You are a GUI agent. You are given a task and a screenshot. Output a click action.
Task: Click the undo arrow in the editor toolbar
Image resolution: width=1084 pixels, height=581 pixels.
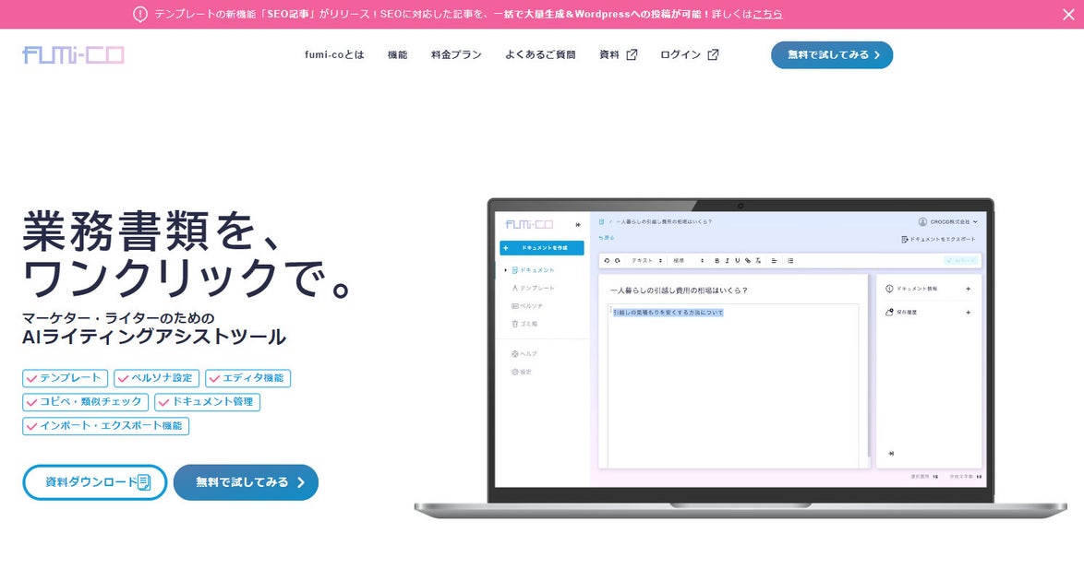(x=607, y=260)
